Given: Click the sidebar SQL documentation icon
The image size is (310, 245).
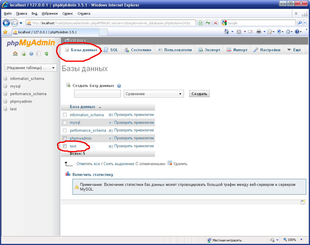Looking at the screenshot, I should 38,54.
